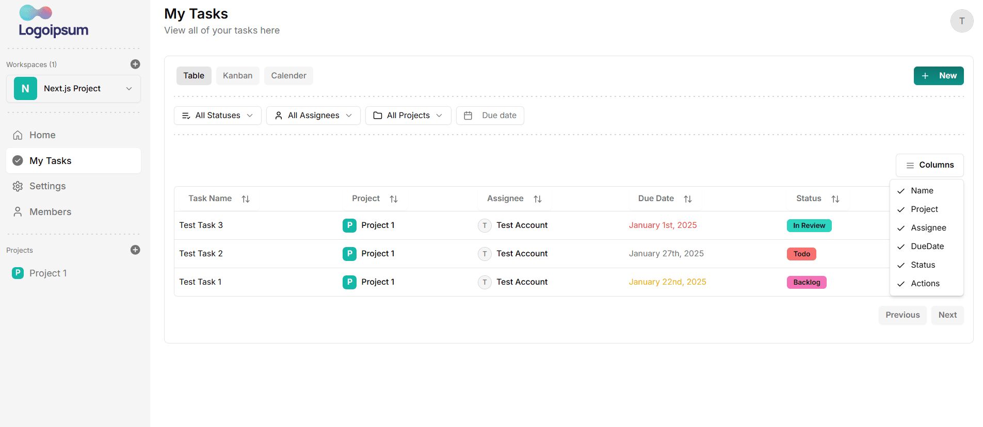Click the Next.js Project workspace avatar N
983x427 pixels.
(25, 89)
